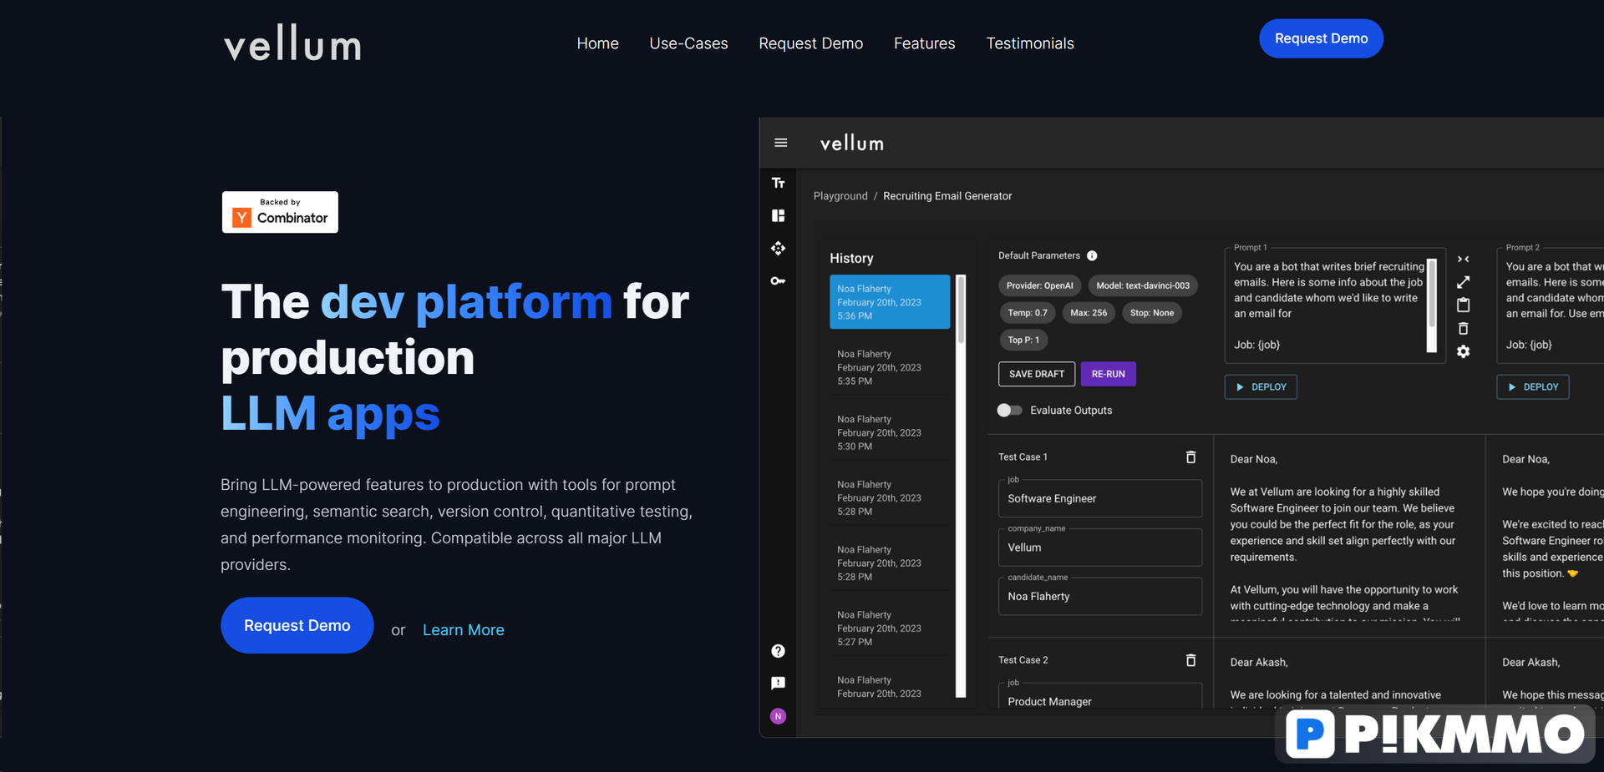
Task: Click the Request Demo button in header
Action: click(x=1321, y=38)
